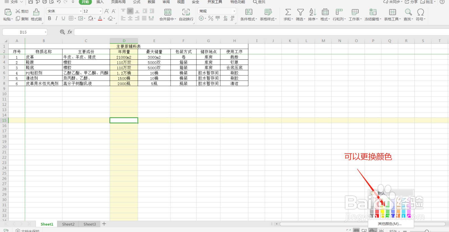
Task: Open the Formulas (公式) tab
Action: [x=137, y=2]
